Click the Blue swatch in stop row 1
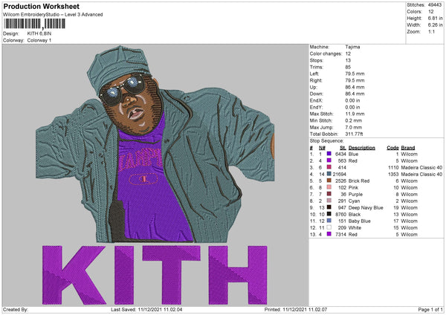The width and height of the screenshot is (446, 315). [329, 154]
